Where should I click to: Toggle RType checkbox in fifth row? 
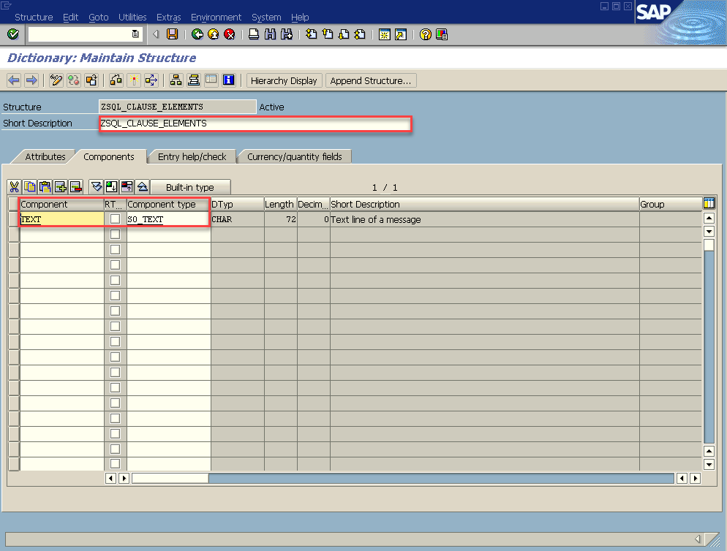(115, 280)
